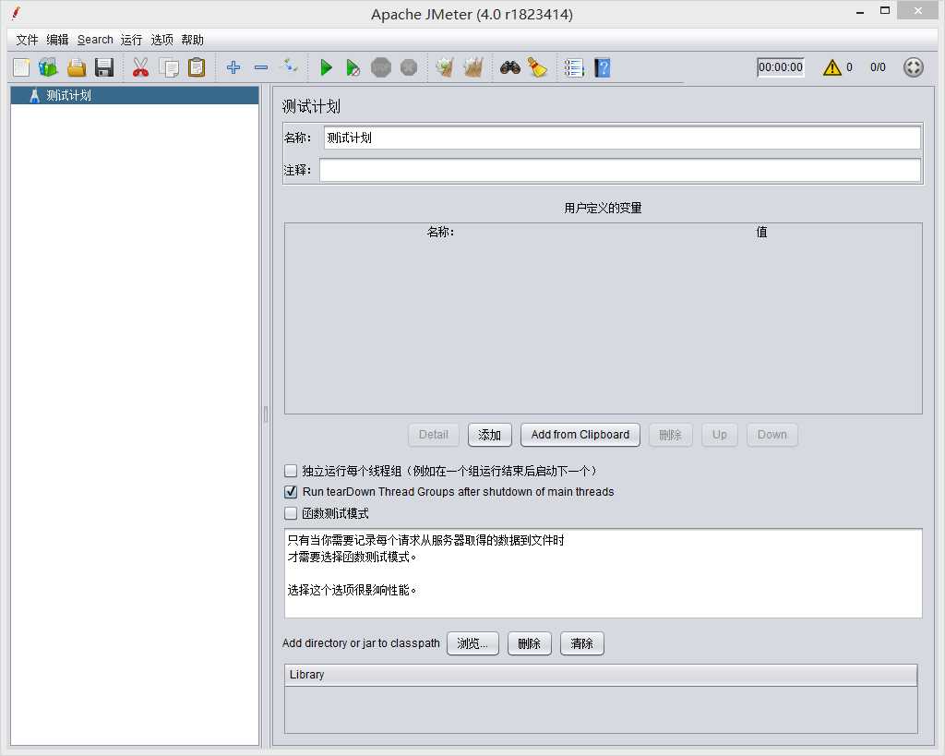The width and height of the screenshot is (945, 756).
Task: Click the Copy icon in toolbar
Action: coord(169,67)
